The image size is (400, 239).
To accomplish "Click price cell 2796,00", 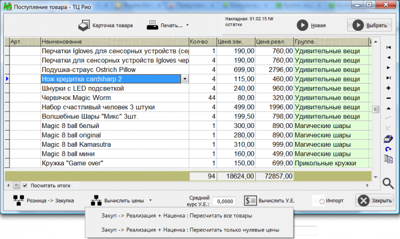I will pyautogui.click(x=275, y=70).
